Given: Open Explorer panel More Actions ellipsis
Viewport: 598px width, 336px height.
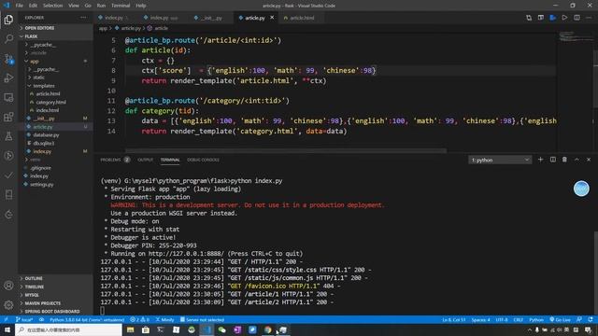Looking at the screenshot, I should point(83,18).
